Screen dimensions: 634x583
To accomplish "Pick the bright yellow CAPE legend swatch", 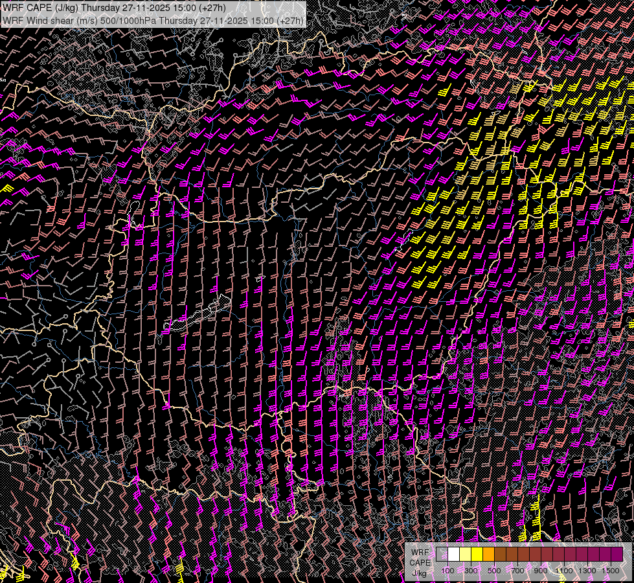I will click(477, 554).
